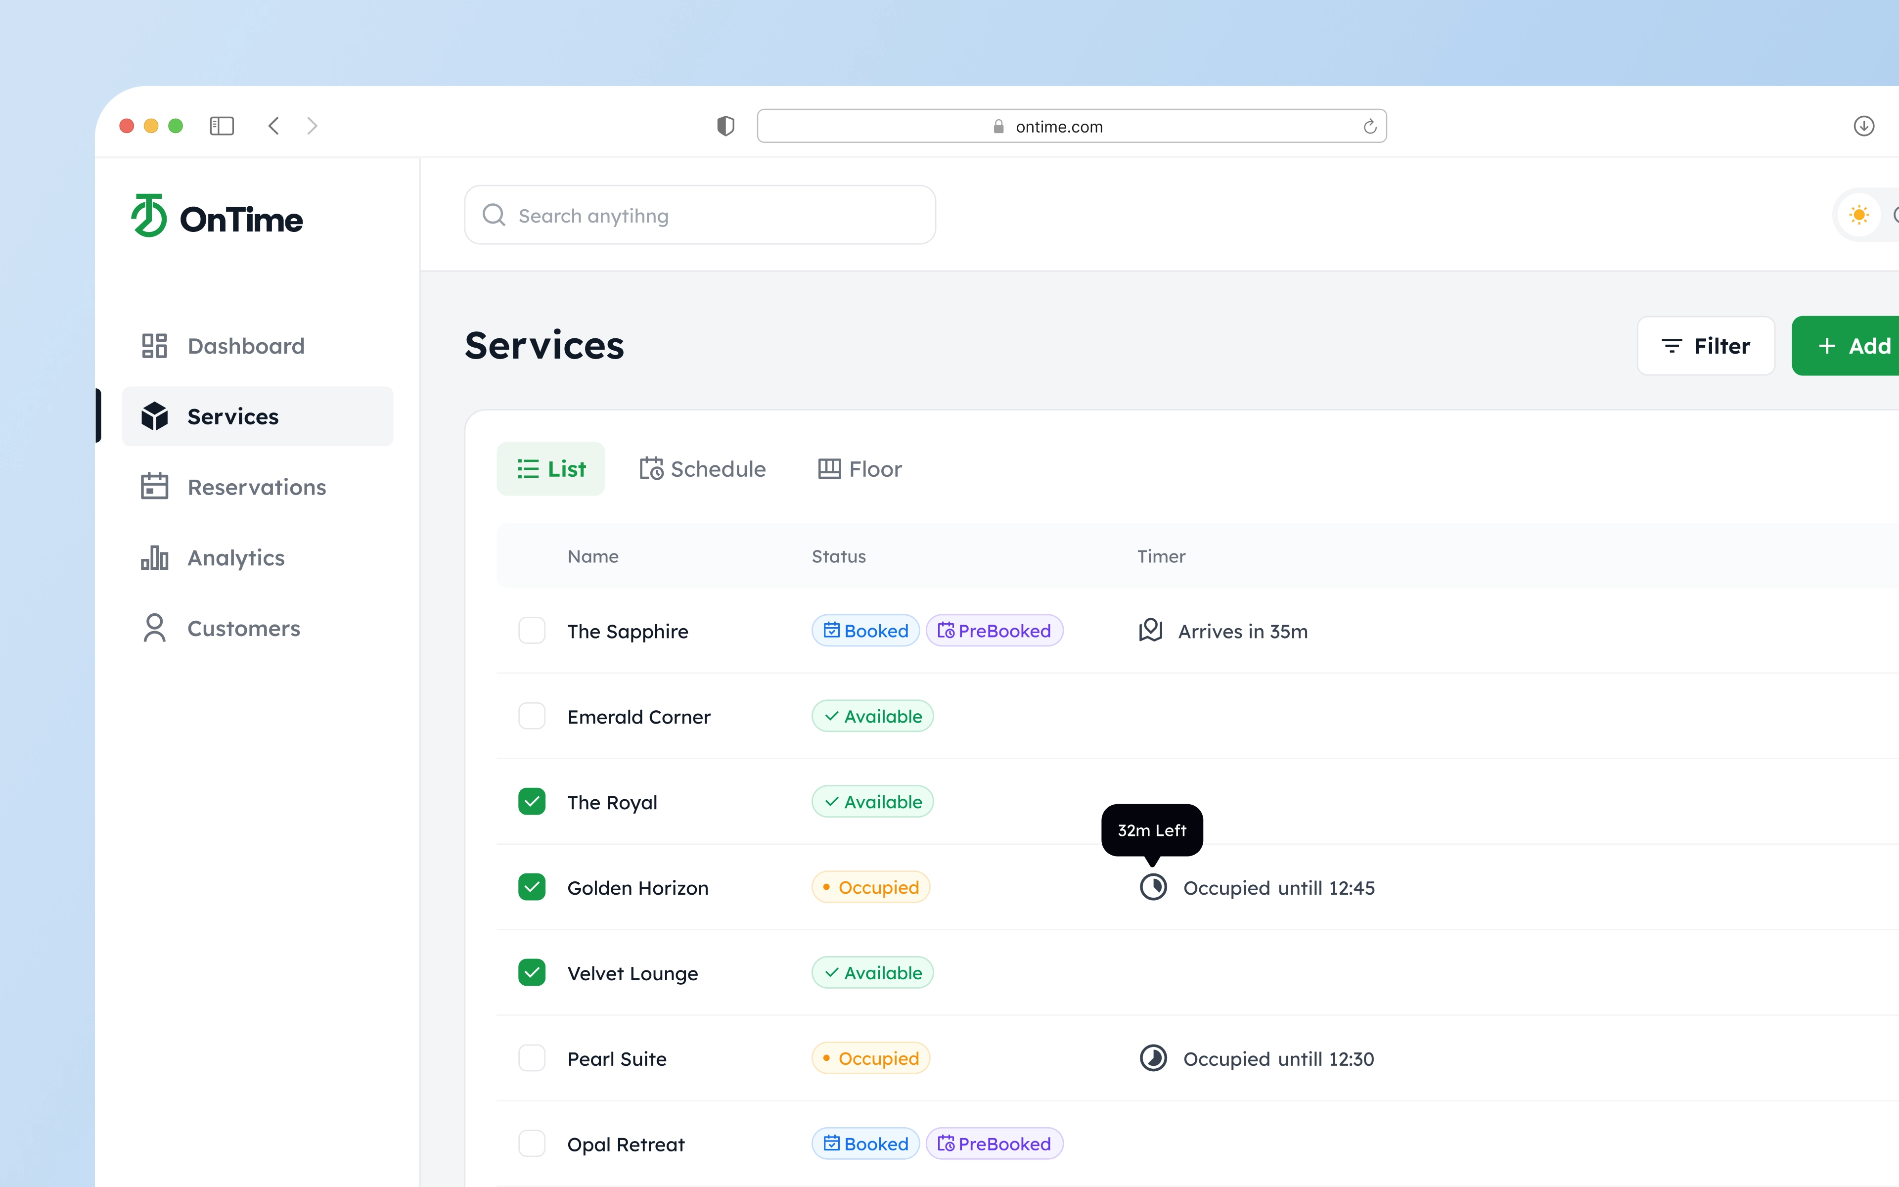The image size is (1899, 1187).
Task: Go forward with the browser forward arrow
Action: click(313, 126)
